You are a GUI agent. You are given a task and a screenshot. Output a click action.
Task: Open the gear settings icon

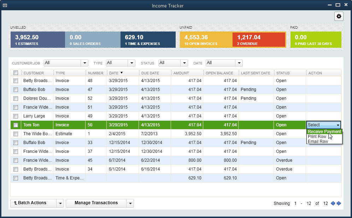(339, 16)
